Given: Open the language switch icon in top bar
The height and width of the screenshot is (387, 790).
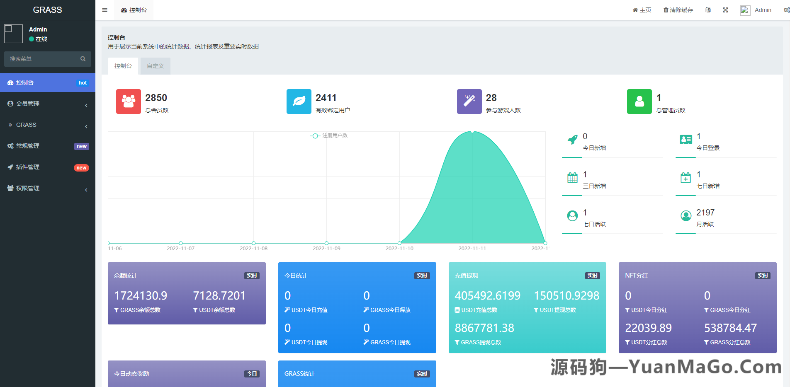Looking at the screenshot, I should tap(708, 10).
